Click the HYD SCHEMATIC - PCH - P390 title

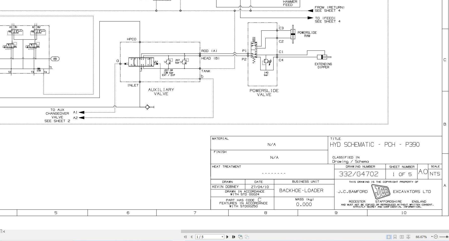coord(375,145)
